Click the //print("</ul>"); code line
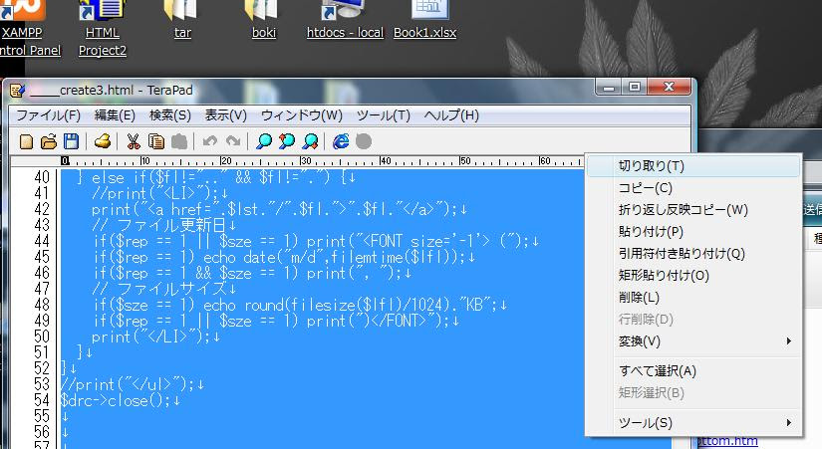 coord(133,384)
